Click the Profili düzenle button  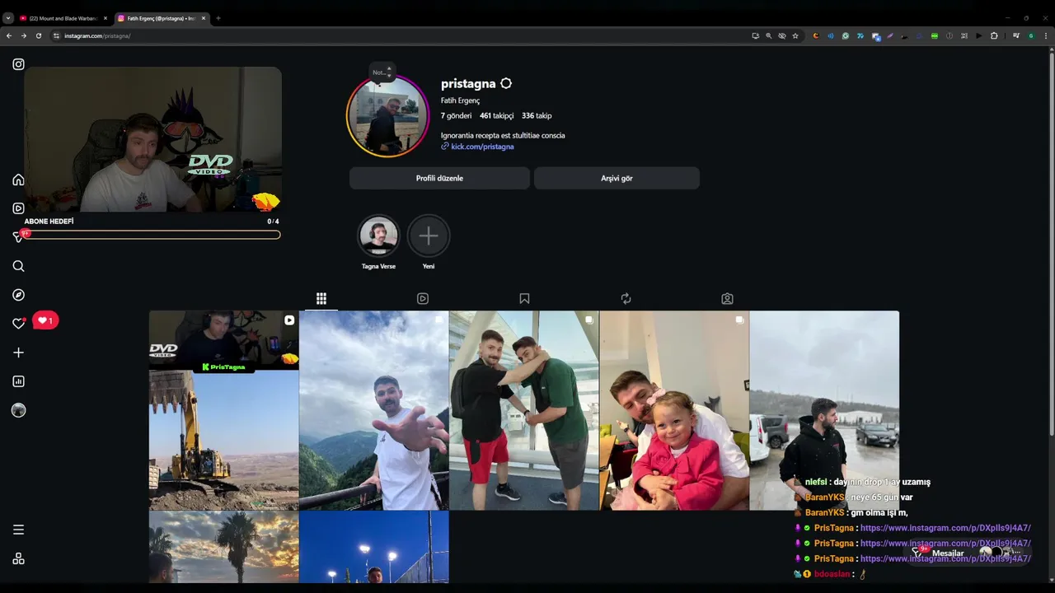point(439,178)
